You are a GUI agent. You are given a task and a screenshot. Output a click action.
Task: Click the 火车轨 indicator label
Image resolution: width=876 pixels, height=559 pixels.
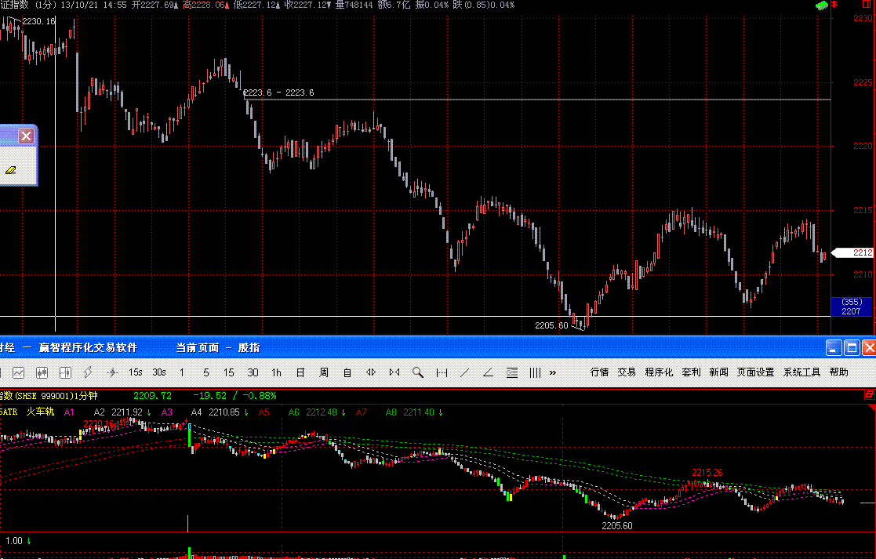(39, 412)
